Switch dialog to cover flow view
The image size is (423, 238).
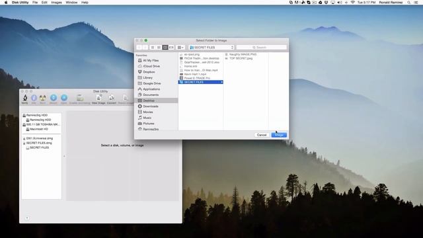tap(171, 48)
